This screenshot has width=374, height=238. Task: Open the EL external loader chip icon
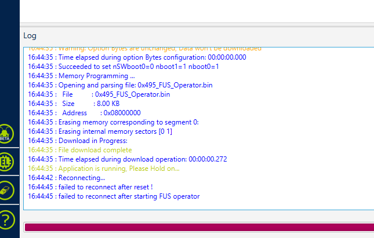pyautogui.click(x=6, y=162)
